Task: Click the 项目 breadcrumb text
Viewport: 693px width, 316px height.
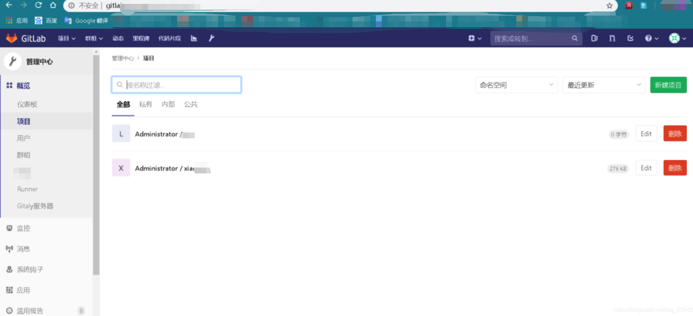Action: [149, 58]
